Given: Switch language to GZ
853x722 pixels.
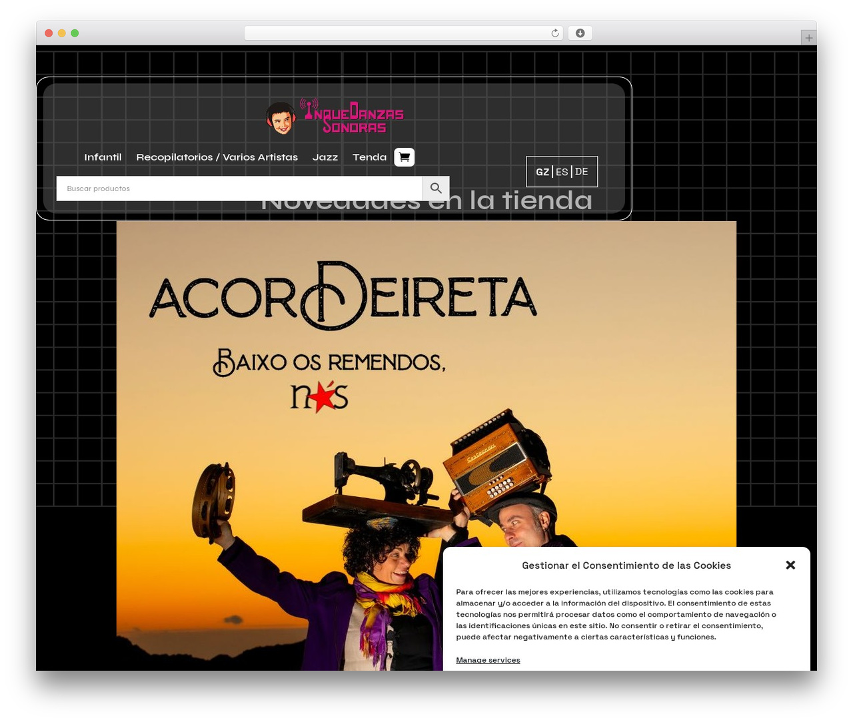Looking at the screenshot, I should [542, 172].
